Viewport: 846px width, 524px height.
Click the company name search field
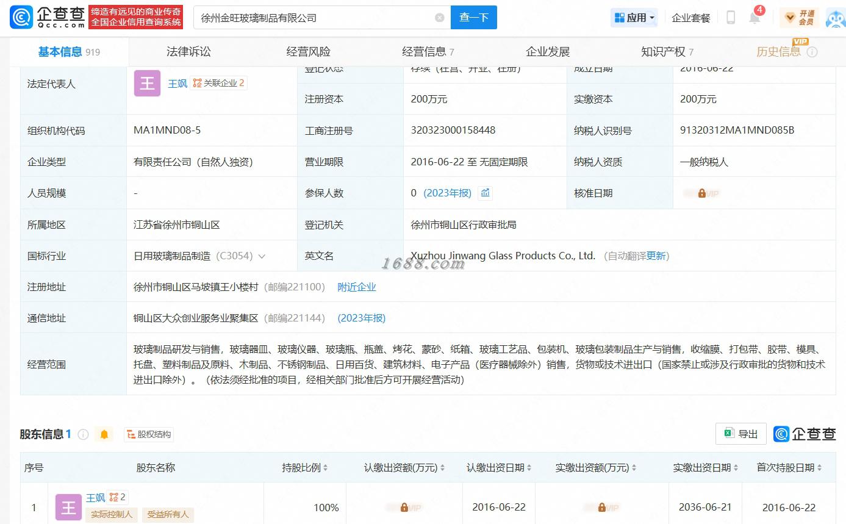click(x=322, y=18)
